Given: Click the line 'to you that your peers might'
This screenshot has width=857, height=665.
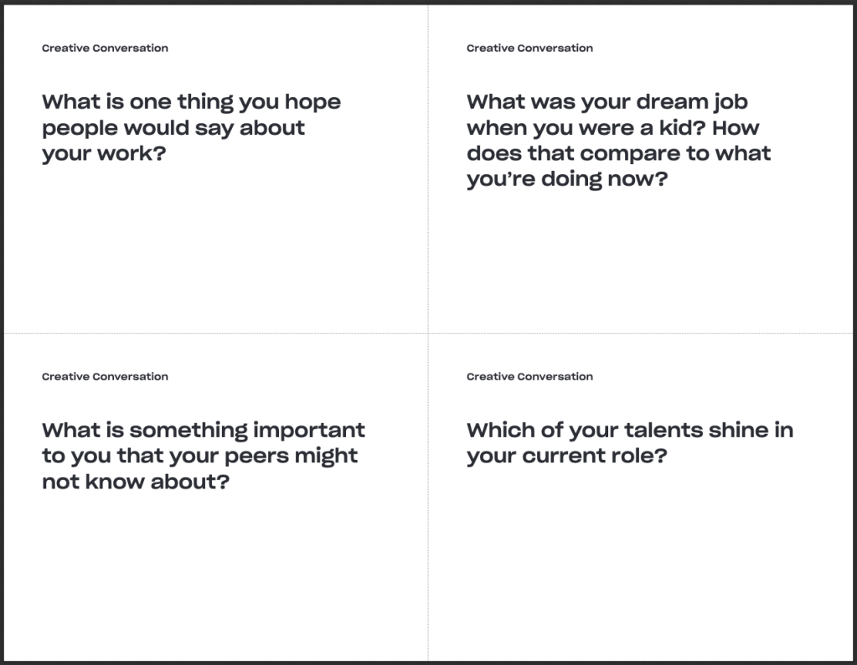Looking at the screenshot, I should [x=199, y=456].
